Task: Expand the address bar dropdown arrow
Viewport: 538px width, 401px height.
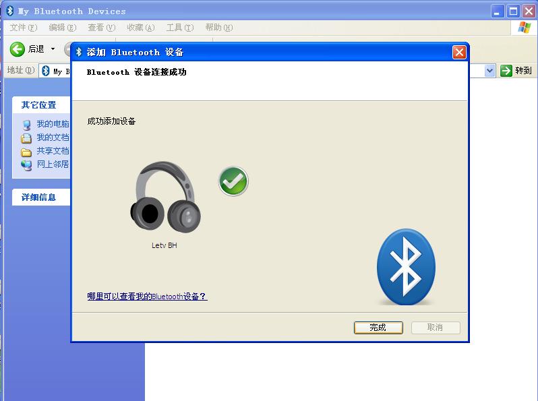Action: 490,71
